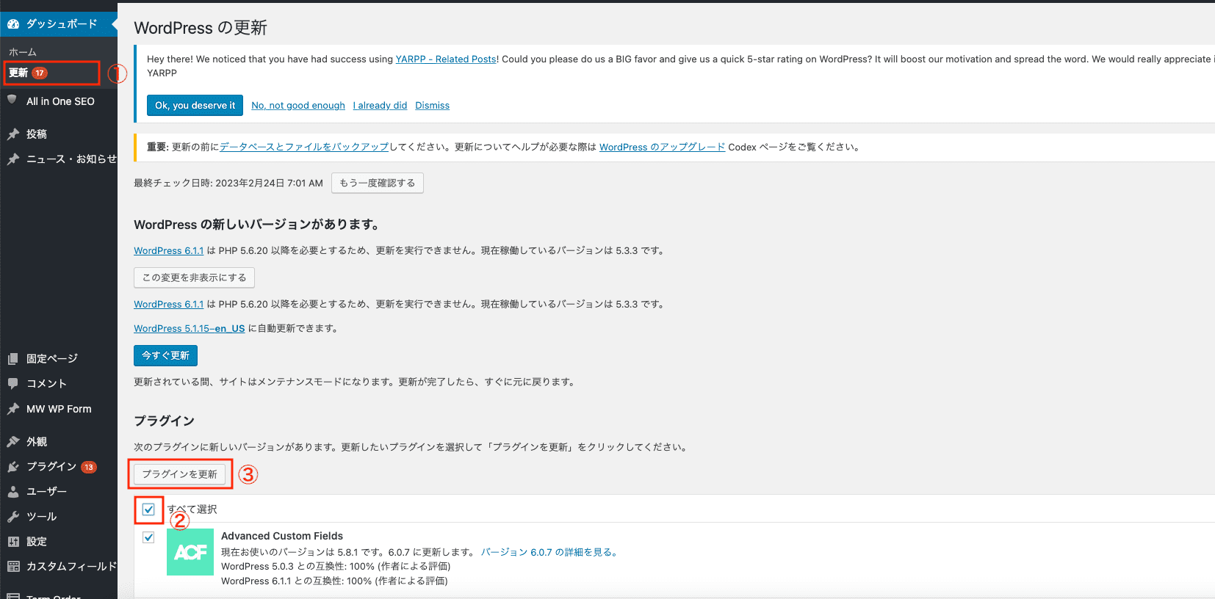Click the table icon beside カスタムフィールド

point(13,567)
